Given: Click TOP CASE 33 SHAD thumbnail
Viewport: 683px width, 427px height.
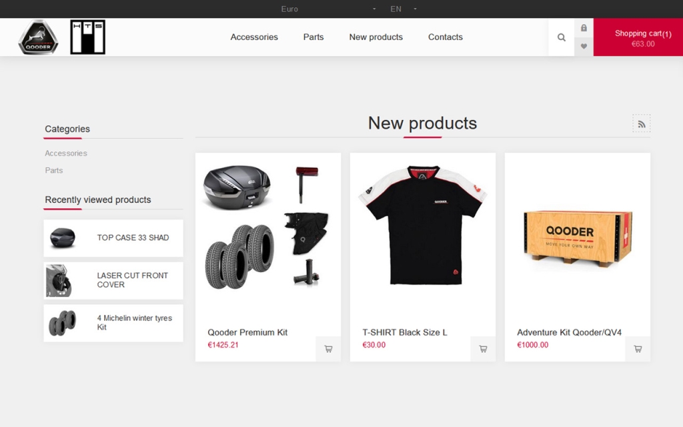Looking at the screenshot, I should (63, 238).
